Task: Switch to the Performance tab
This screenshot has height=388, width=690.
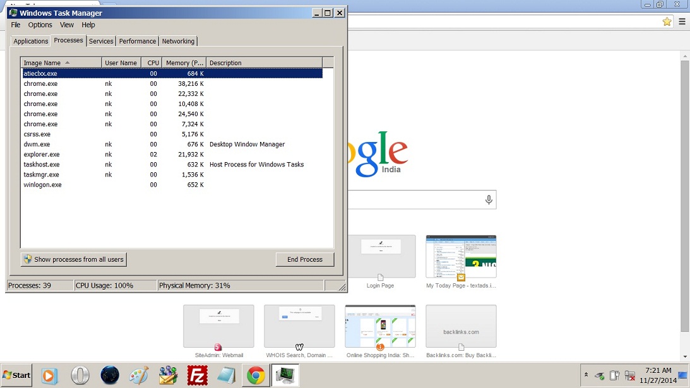Action: click(137, 41)
